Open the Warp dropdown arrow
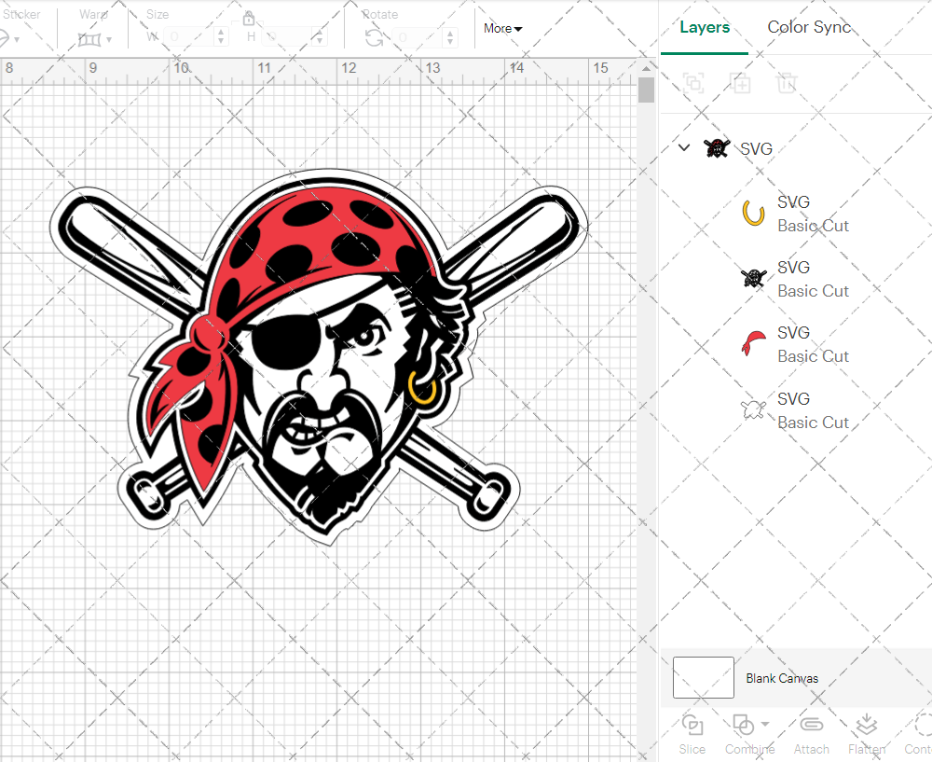 [x=109, y=40]
